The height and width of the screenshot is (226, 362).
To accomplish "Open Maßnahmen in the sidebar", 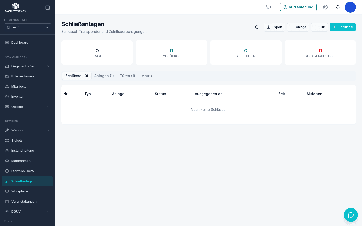I will pos(27,161).
